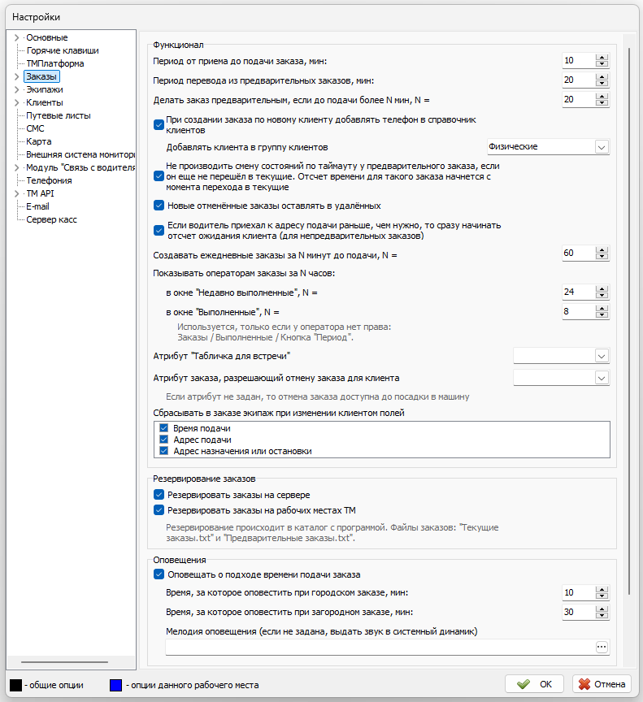The width and height of the screenshot is (643, 702).
Task: Open the "Табличка для встречи" attribute dropdown
Action: [602, 356]
